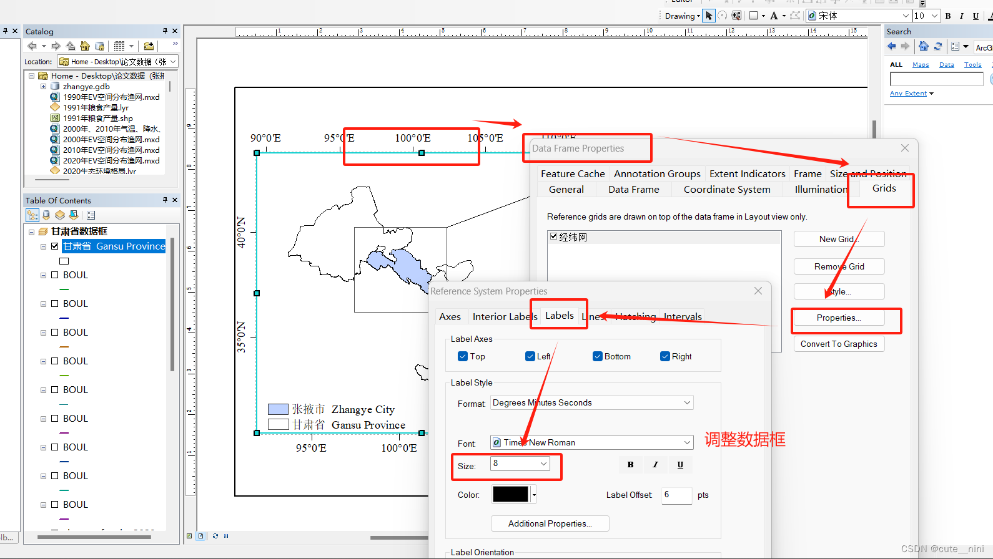
Task: Click Zoom to Selected Elements icon
Action: pos(737,16)
